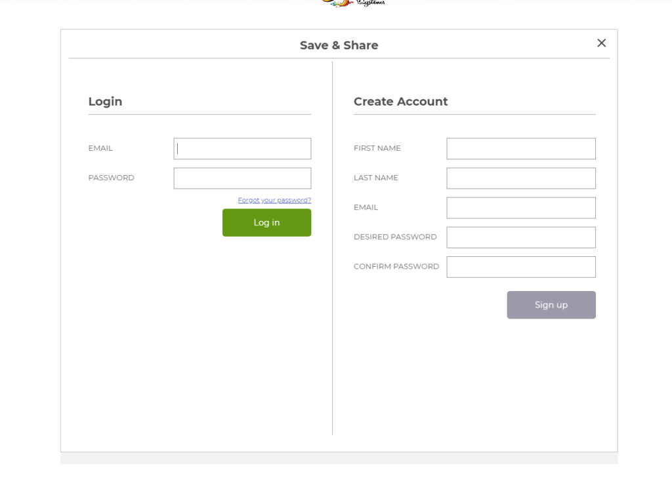Click the DESIRED PASSWORD field

pos(520,237)
